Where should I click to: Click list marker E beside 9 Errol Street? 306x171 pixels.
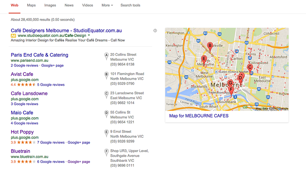(106, 133)
